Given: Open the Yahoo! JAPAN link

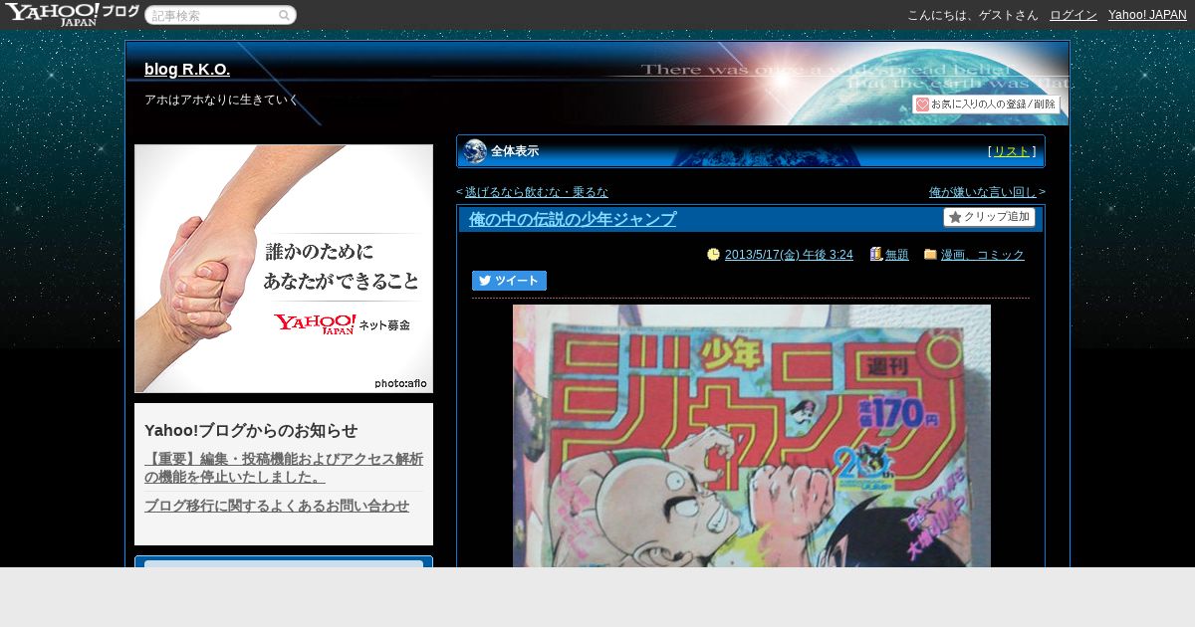Looking at the screenshot, I should click(1147, 15).
